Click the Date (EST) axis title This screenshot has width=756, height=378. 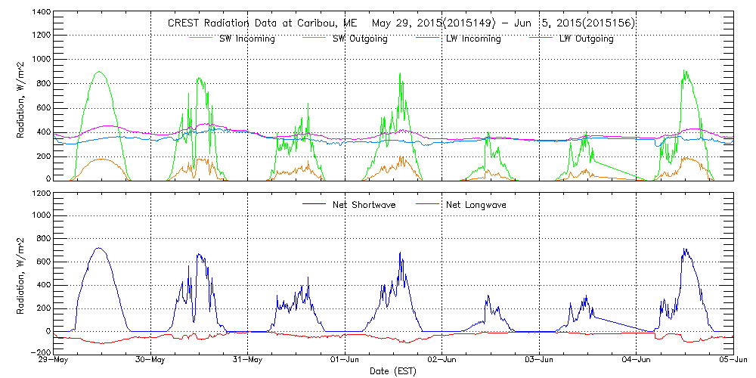394,371
